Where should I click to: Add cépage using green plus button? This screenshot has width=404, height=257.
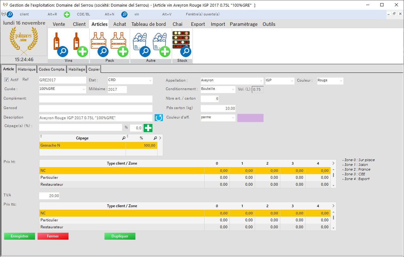point(148,128)
